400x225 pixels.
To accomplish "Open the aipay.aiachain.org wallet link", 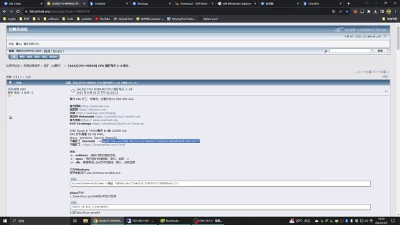I will point(99,120).
